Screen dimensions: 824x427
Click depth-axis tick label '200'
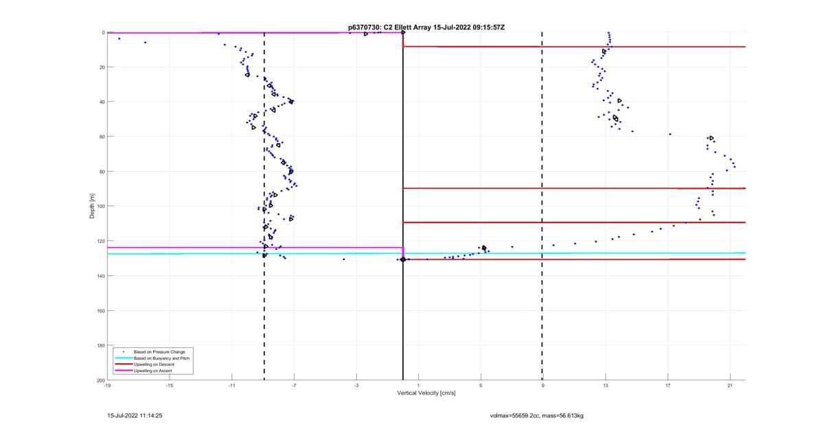pyautogui.click(x=100, y=380)
